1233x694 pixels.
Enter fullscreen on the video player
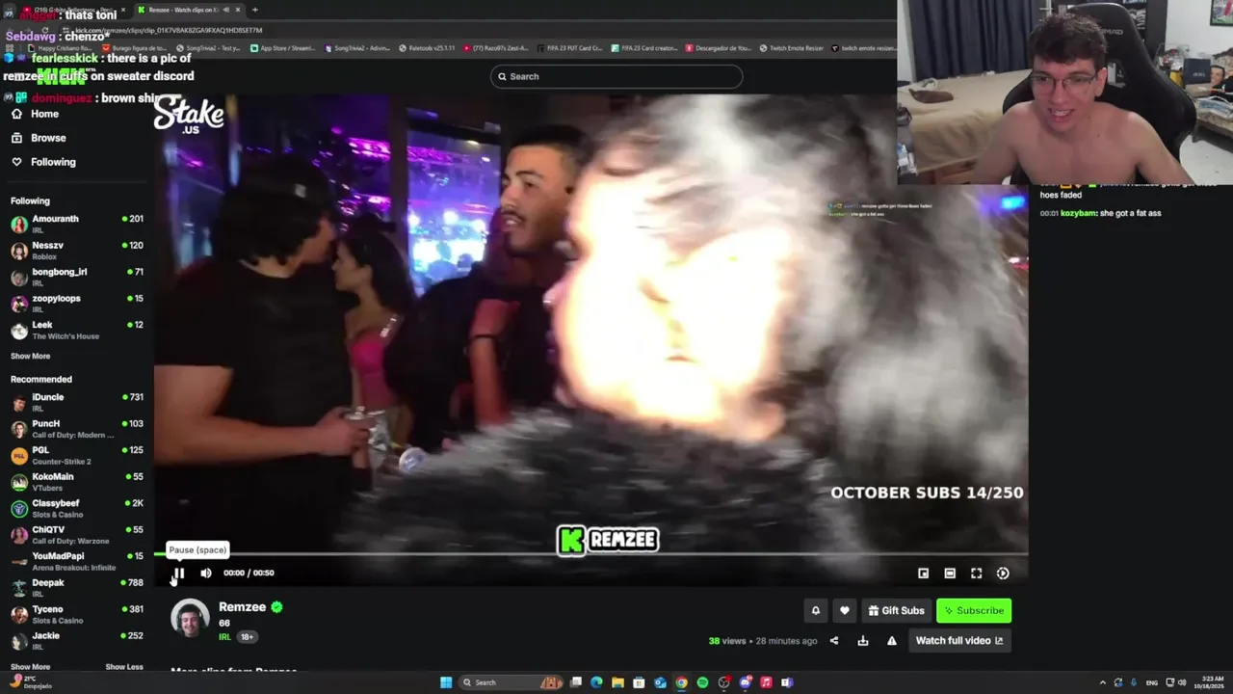(976, 573)
